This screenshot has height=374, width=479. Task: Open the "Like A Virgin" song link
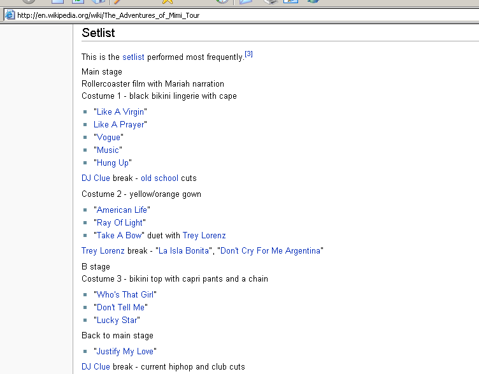[120, 112]
